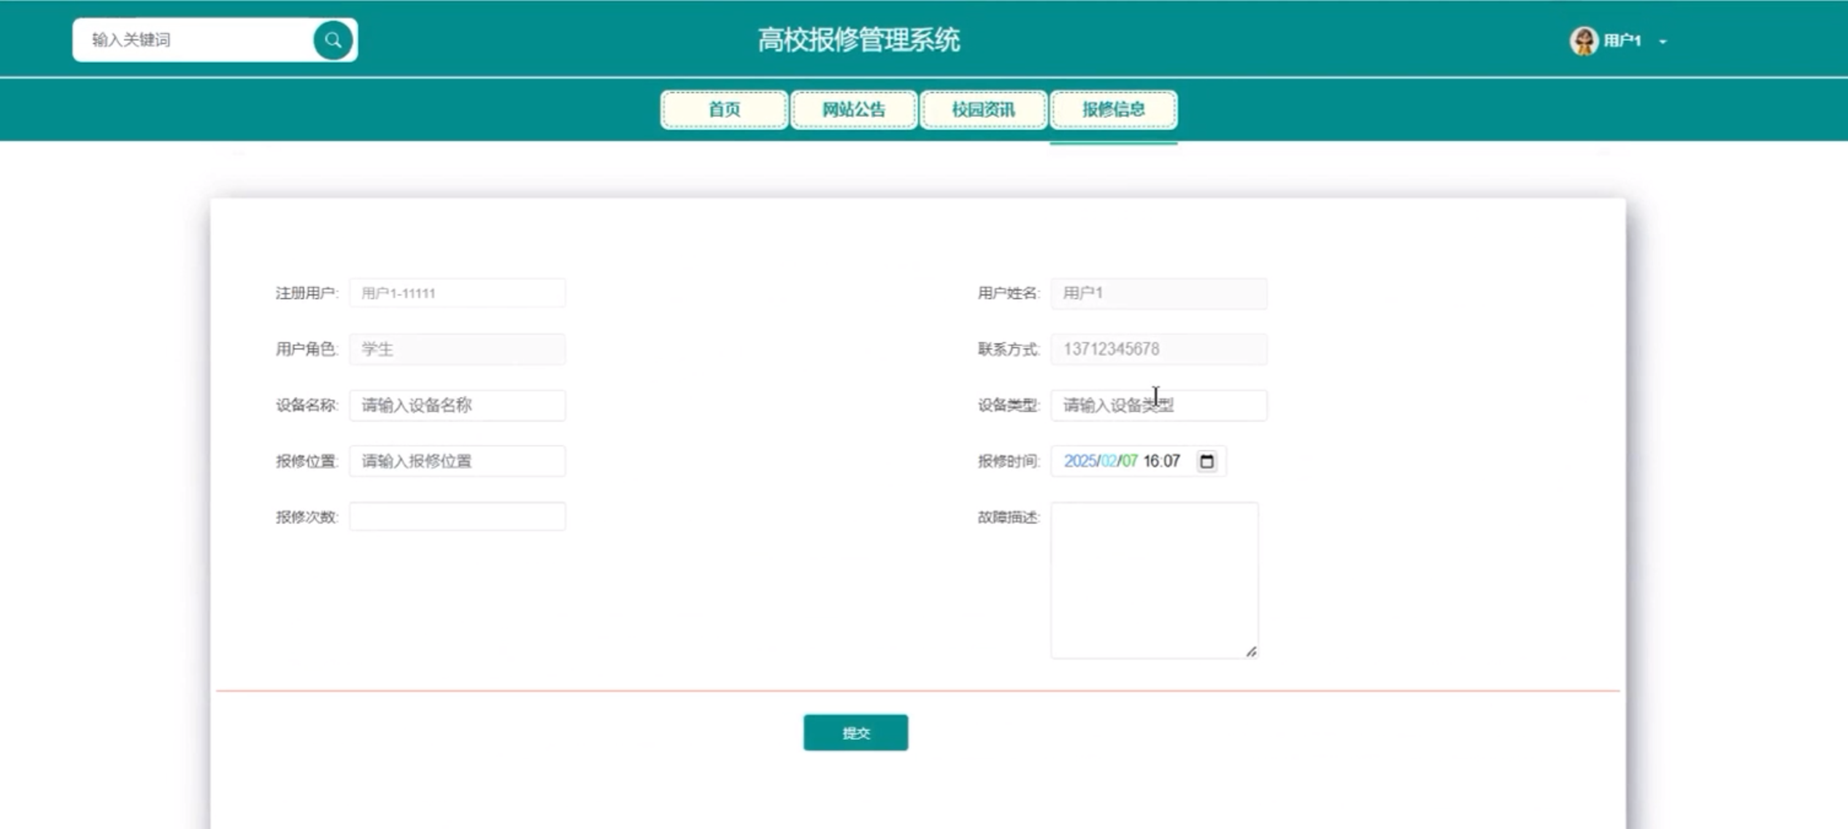
Task: Select the time 16:07 in 报修时间
Action: click(x=1161, y=461)
